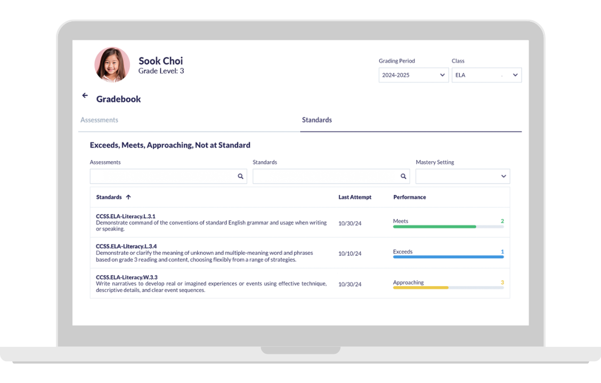Select the Standards tab

[316, 120]
